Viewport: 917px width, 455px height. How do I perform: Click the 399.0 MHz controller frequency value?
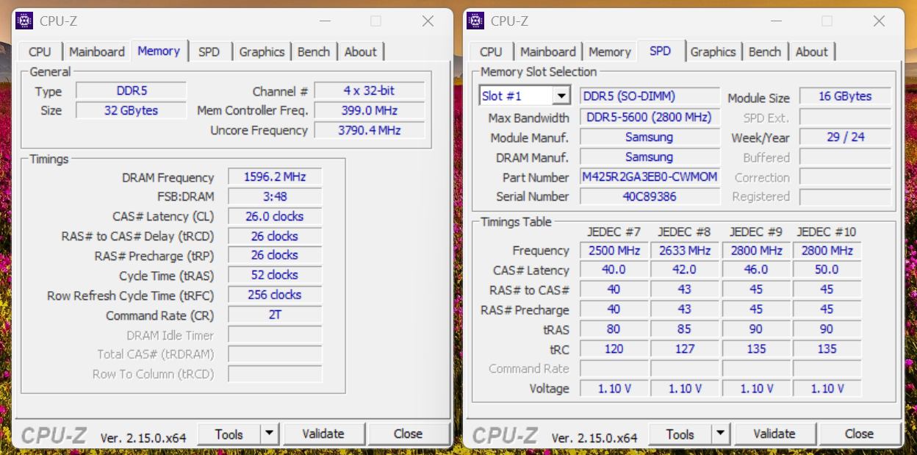pyautogui.click(x=370, y=110)
